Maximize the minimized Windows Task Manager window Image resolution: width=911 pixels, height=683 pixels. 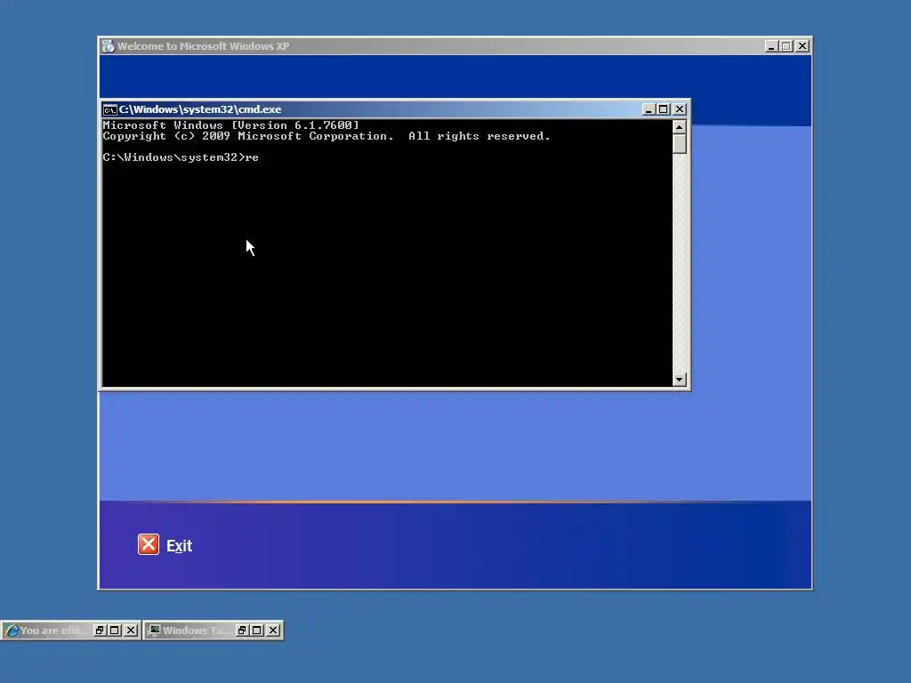click(x=257, y=631)
